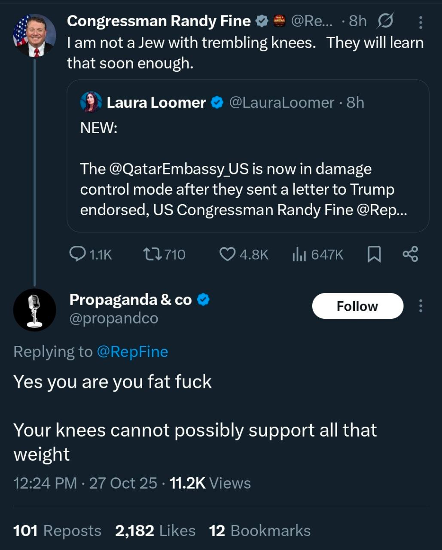Like the tweet with 4.8K hearts
The width and height of the screenshot is (442, 550).
227,254
